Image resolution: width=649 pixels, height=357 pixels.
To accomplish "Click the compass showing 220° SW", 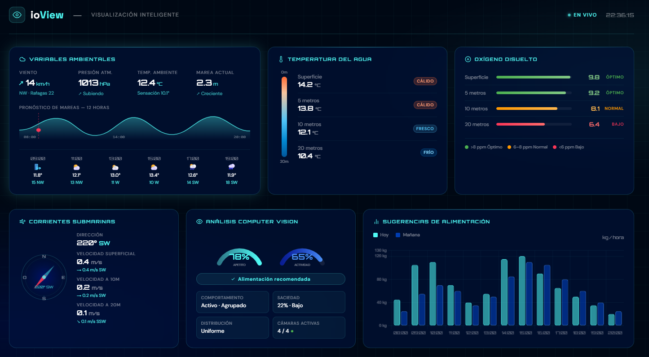I will pos(44,278).
